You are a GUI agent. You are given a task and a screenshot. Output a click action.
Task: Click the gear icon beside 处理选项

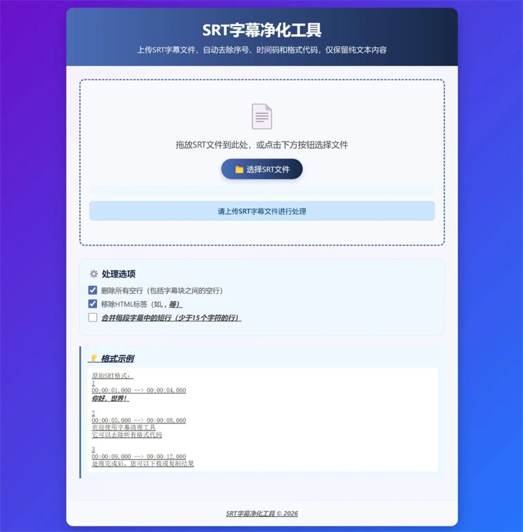93,274
